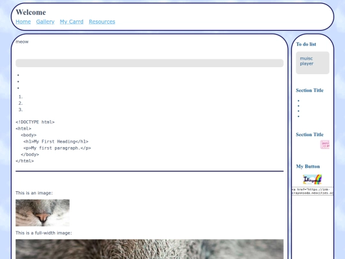Go to the Gallery page link
The image size is (345, 259).
tap(45, 22)
